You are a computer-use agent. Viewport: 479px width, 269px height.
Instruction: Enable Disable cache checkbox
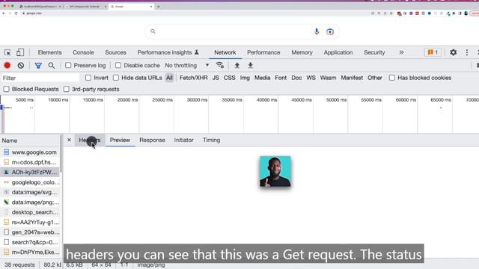[118, 65]
